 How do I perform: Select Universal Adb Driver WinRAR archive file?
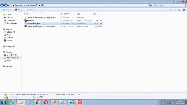pyautogui.click(x=63, y=26)
